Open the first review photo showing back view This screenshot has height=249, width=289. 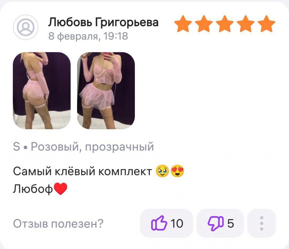[x=42, y=91]
